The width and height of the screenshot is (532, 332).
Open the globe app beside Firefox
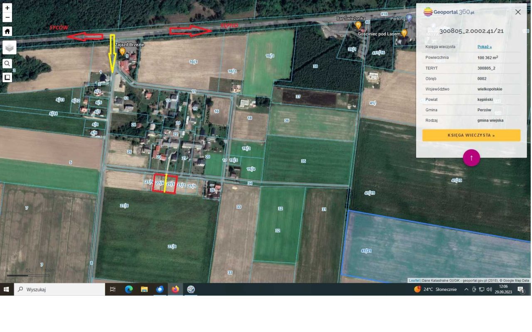(191, 289)
